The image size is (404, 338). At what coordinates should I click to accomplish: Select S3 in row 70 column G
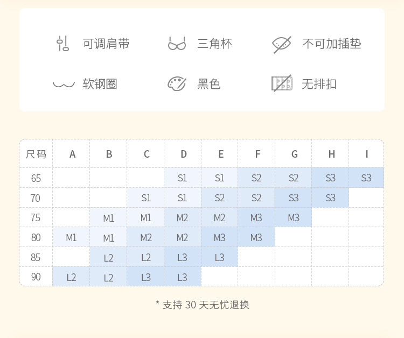(294, 198)
